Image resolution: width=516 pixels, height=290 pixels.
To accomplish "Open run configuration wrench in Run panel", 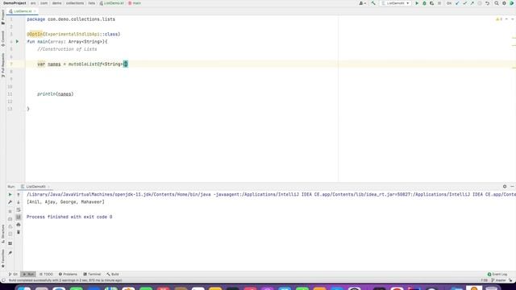I will [10, 202].
